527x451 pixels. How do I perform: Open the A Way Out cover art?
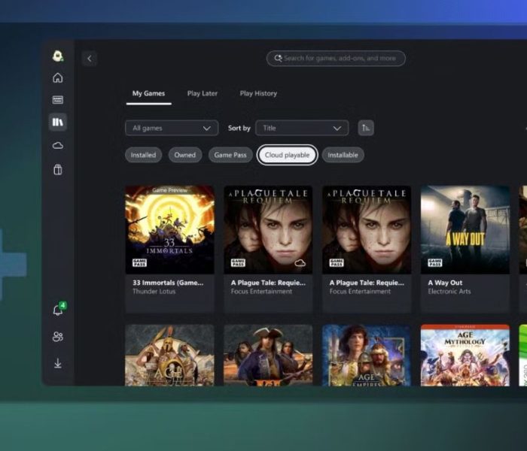pyautogui.click(x=465, y=229)
